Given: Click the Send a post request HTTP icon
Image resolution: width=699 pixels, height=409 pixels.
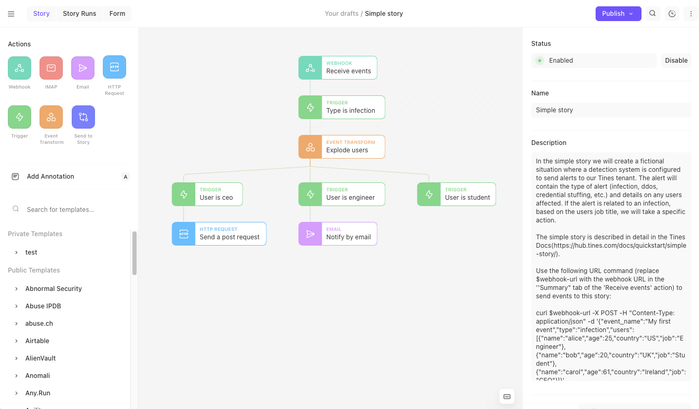Looking at the screenshot, I should 184,234.
